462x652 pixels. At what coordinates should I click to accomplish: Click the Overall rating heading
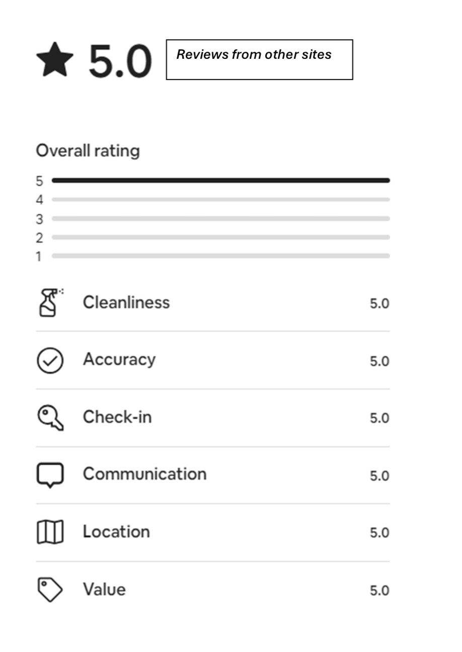tap(88, 151)
